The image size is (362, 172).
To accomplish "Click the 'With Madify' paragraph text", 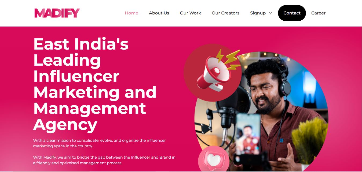I will (104, 160).
